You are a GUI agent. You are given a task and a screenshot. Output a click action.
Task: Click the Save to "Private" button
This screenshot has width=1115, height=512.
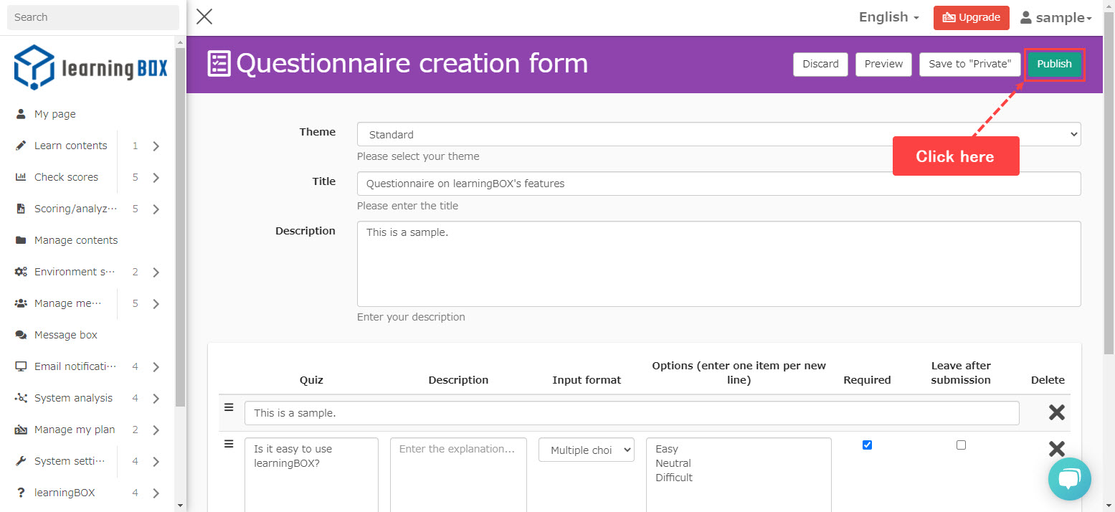[969, 64]
